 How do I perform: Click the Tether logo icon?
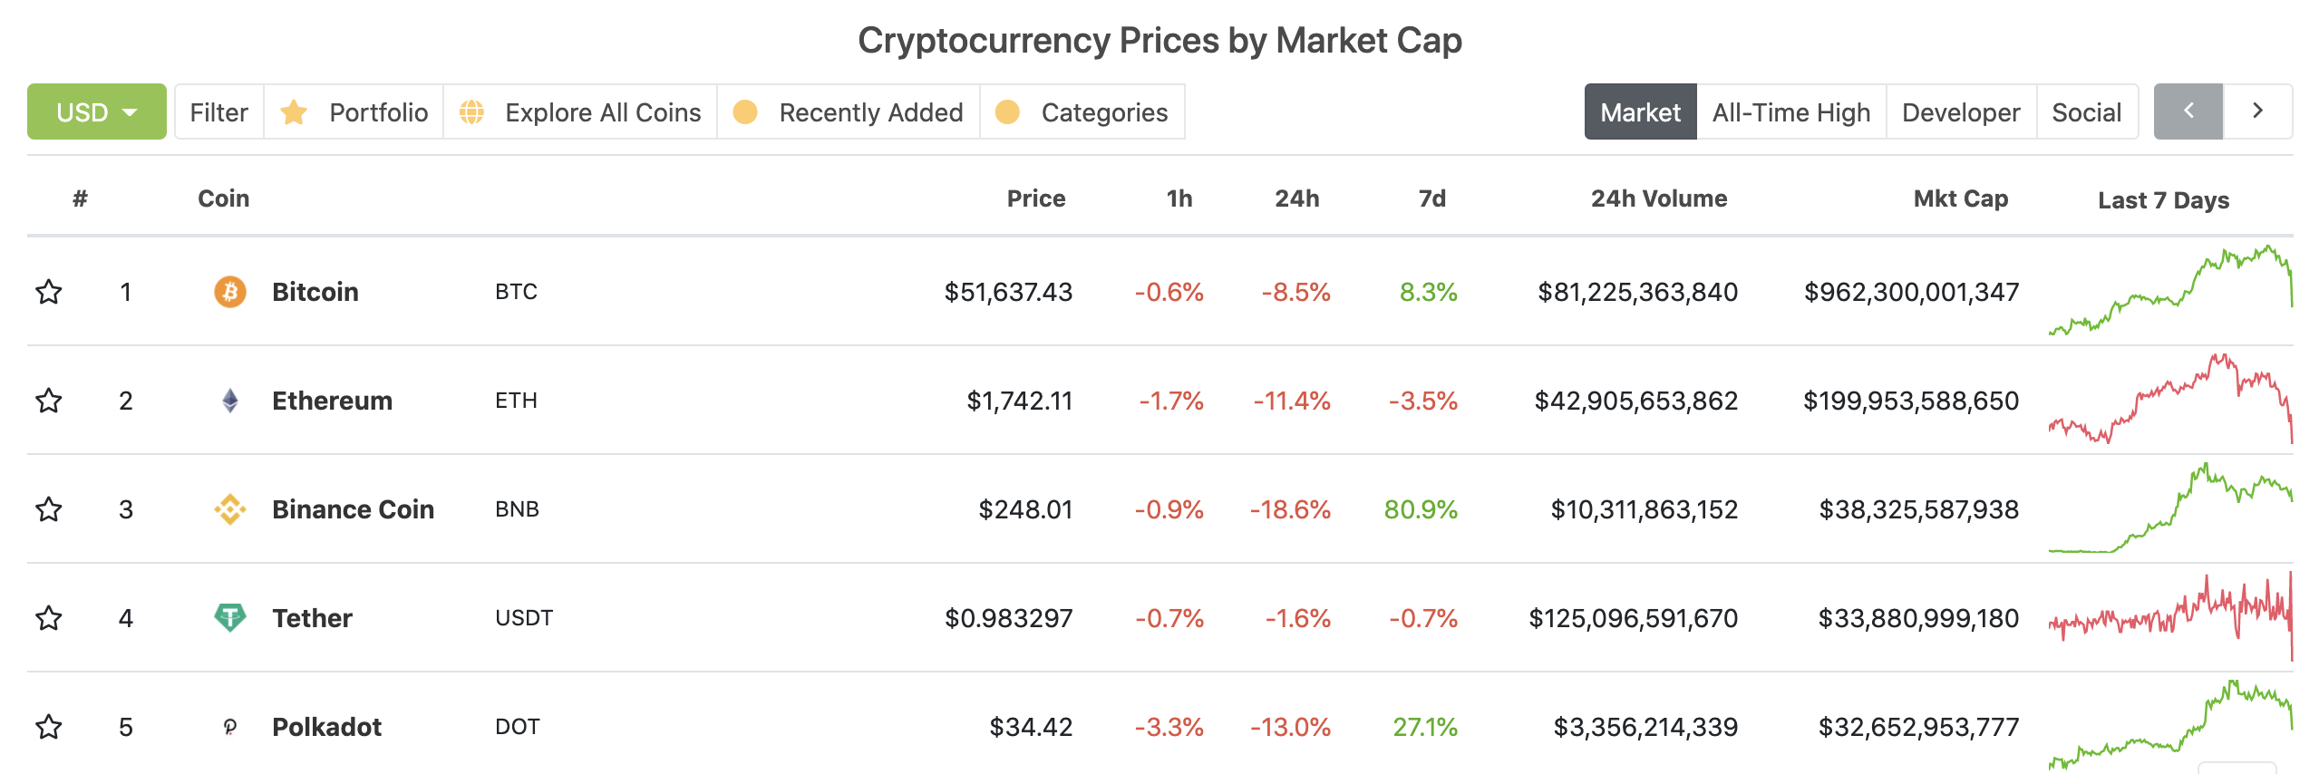[x=230, y=618]
